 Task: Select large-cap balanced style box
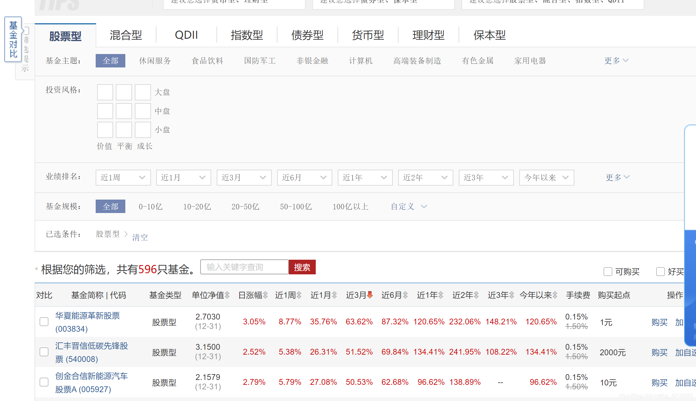[x=124, y=92]
